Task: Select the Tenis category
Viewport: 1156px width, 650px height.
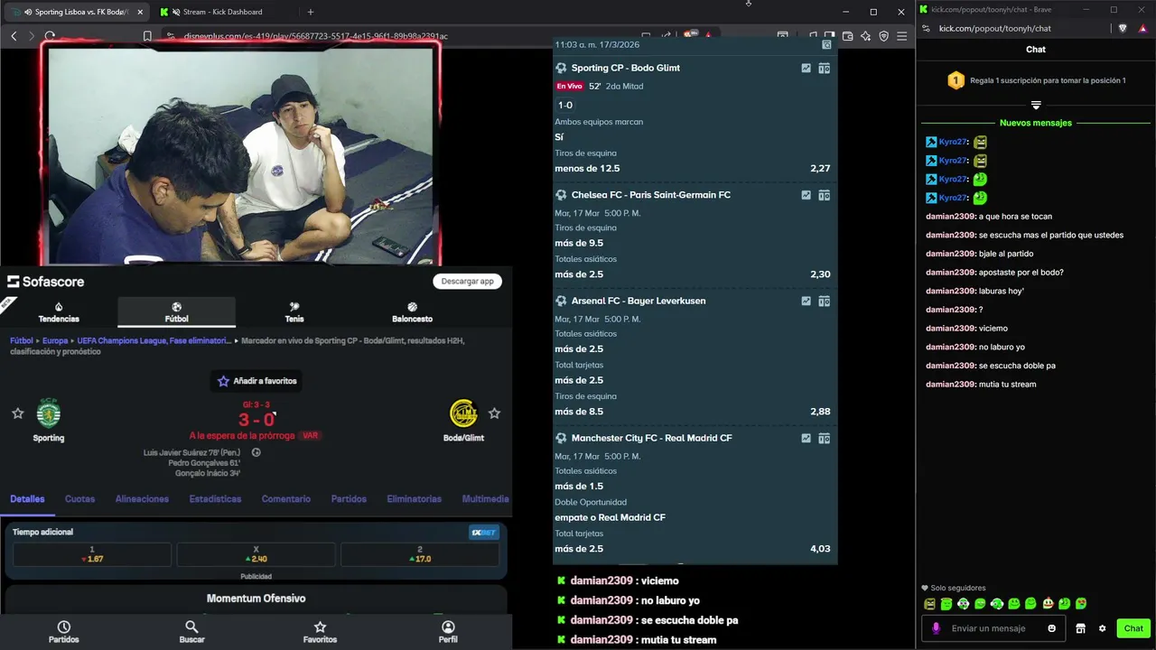Action: tap(294, 312)
